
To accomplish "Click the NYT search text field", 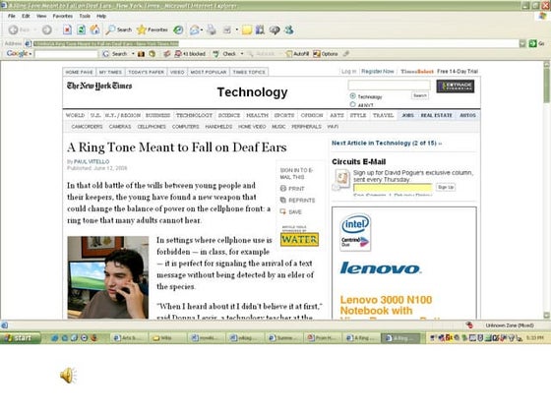I will point(389,85).
